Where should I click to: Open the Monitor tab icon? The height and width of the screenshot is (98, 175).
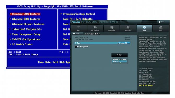pos(128,27)
